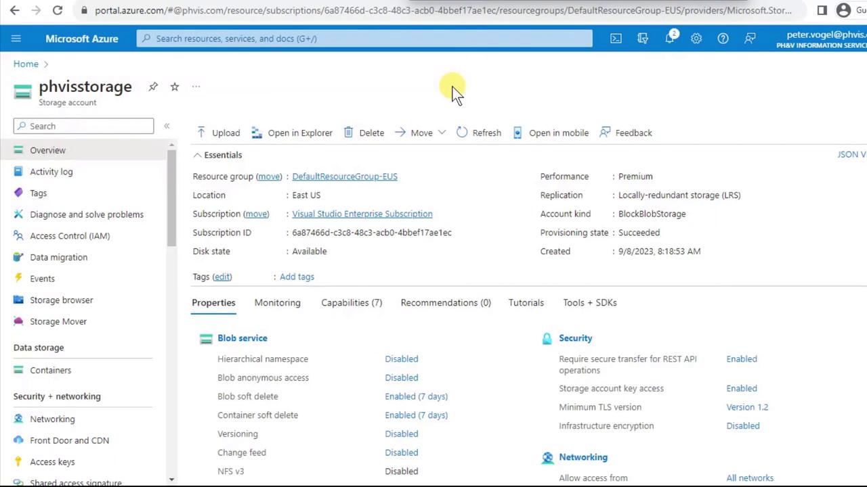The height and width of the screenshot is (487, 867).
Task: Click Enabled (7 days) for Blob soft delete
Action: (417, 396)
